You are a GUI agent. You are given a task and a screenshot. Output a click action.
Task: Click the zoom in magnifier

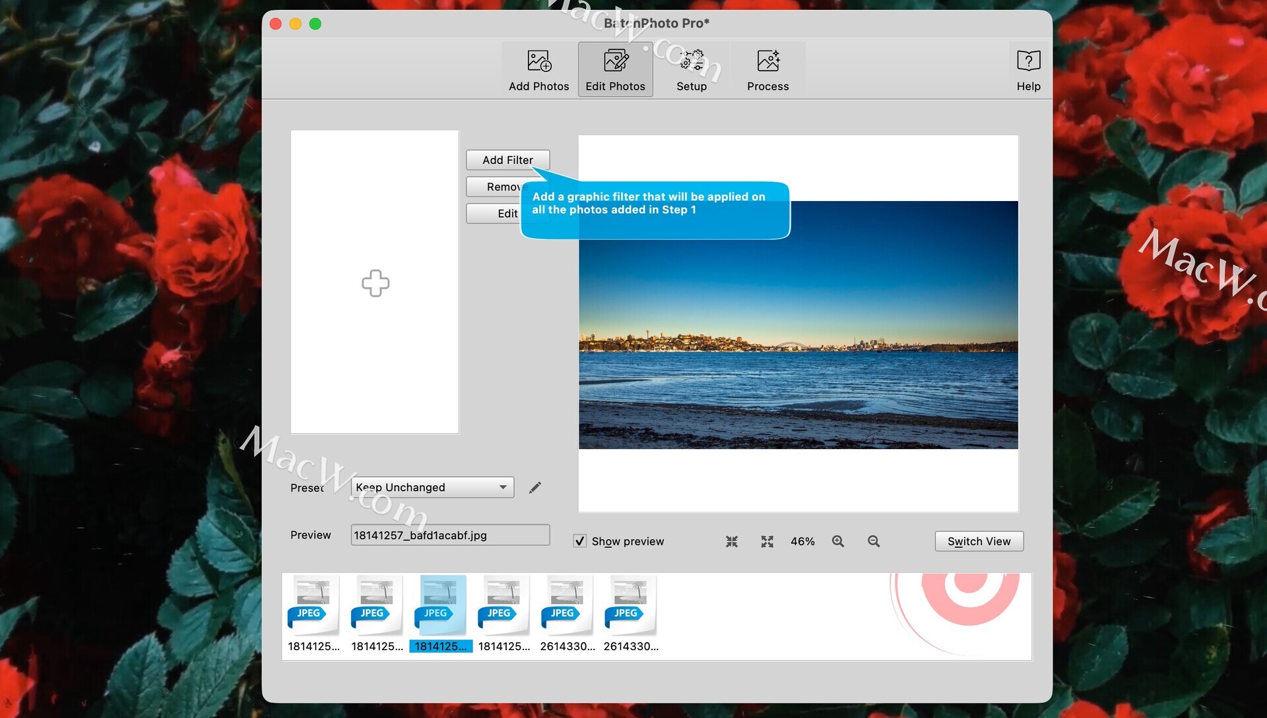(837, 541)
